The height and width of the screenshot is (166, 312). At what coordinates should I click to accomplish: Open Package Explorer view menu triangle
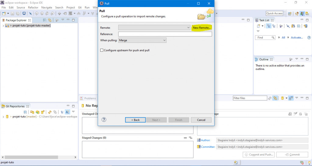tap(63, 20)
